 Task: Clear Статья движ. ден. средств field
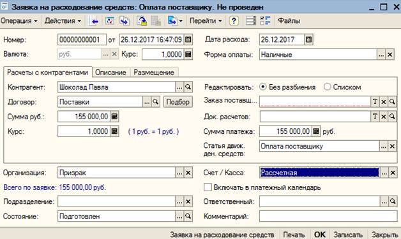point(392,147)
